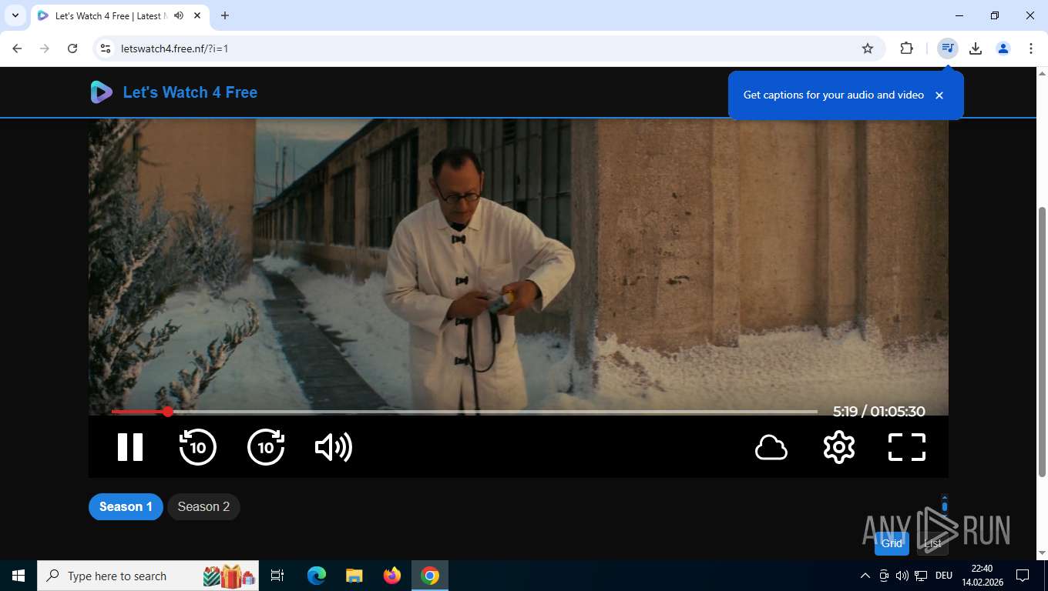
Task: Change DEU input language
Action: [x=944, y=576]
